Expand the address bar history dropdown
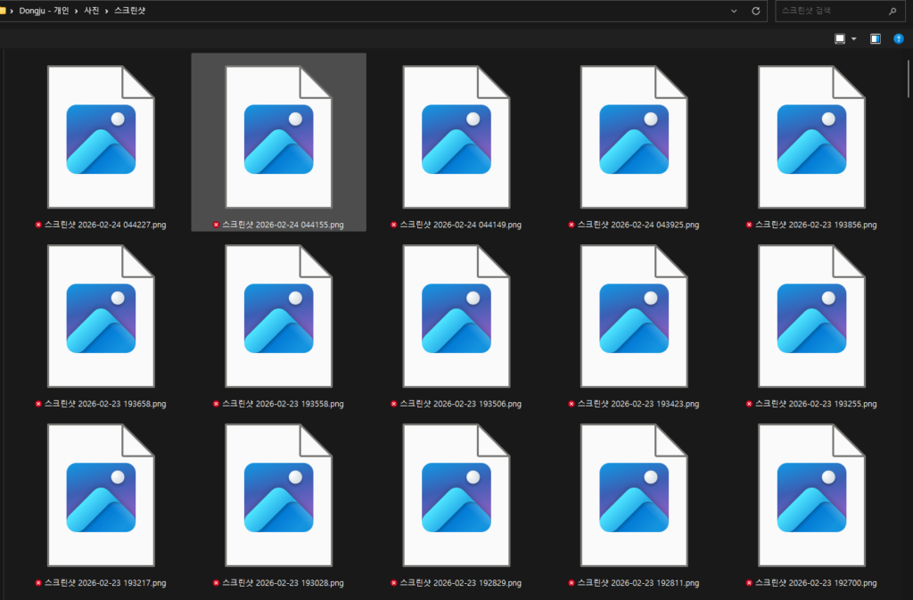Image resolution: width=913 pixels, height=600 pixels. [x=733, y=11]
